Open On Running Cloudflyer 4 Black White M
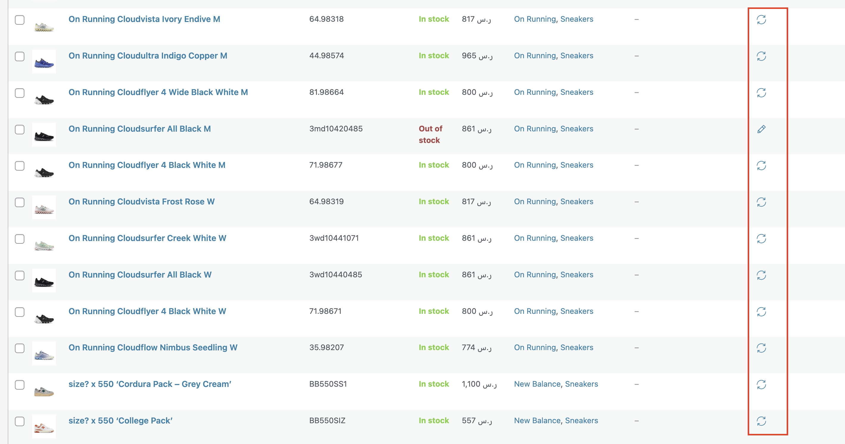845x444 pixels. pos(147,165)
